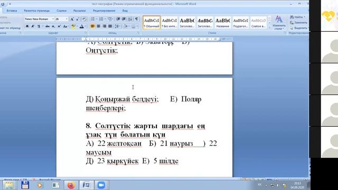Click Replace (Заменить) button
Image resolution: width=338 pixels, height=190 pixels.
[x=298, y=23]
